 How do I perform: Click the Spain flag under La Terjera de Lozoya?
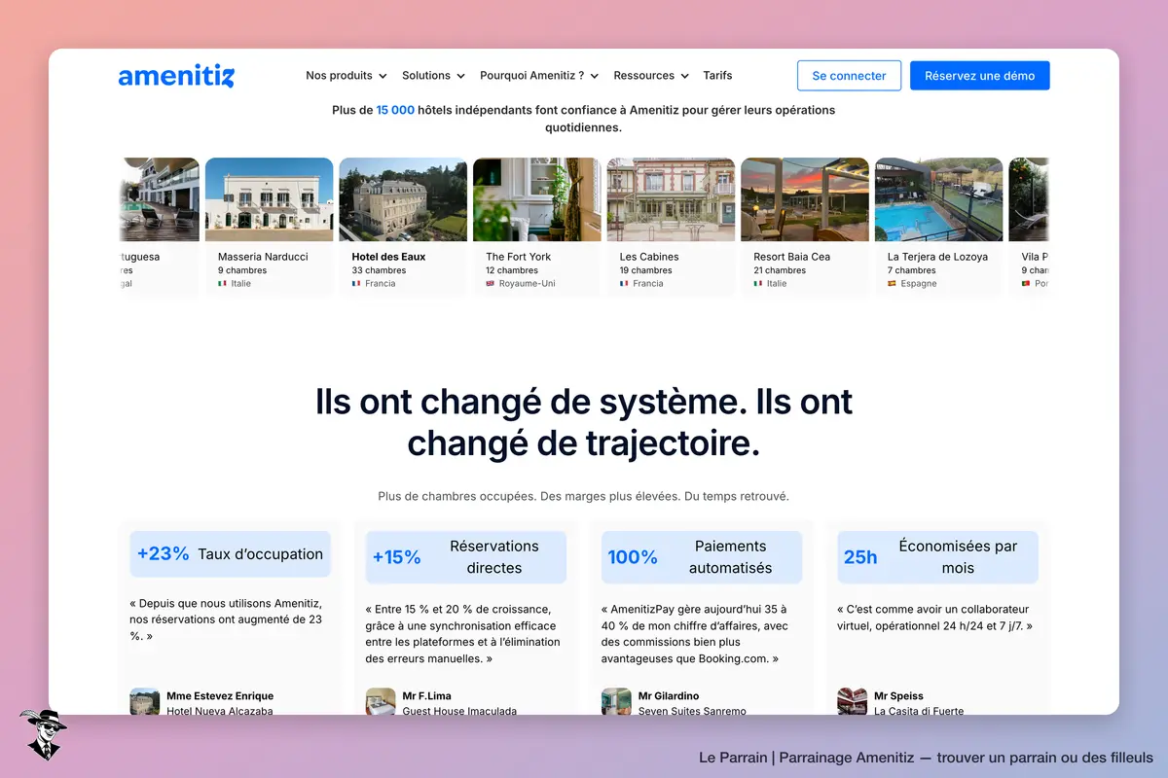click(x=893, y=284)
